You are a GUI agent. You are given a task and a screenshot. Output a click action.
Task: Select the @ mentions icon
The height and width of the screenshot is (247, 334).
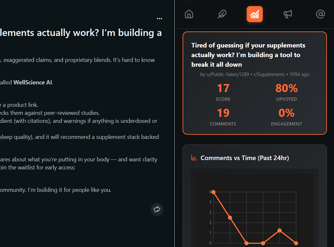coord(321,14)
